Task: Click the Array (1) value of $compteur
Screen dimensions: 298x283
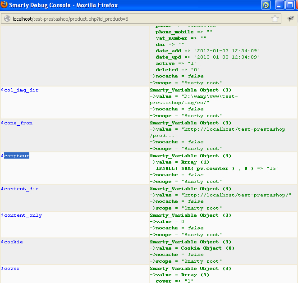Action: tap(195, 162)
